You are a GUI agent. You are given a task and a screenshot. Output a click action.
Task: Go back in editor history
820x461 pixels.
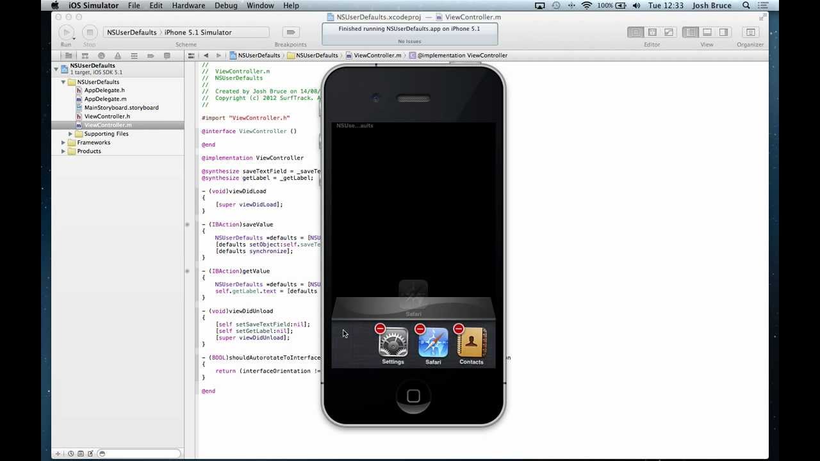pos(206,56)
